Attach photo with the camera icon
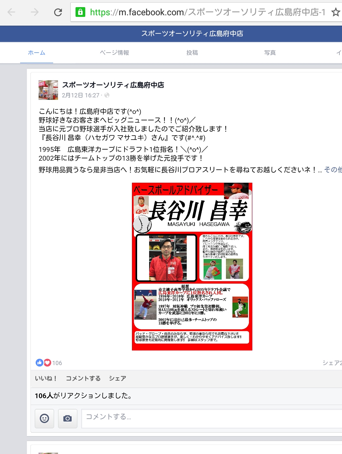The image size is (342, 454). click(x=67, y=418)
